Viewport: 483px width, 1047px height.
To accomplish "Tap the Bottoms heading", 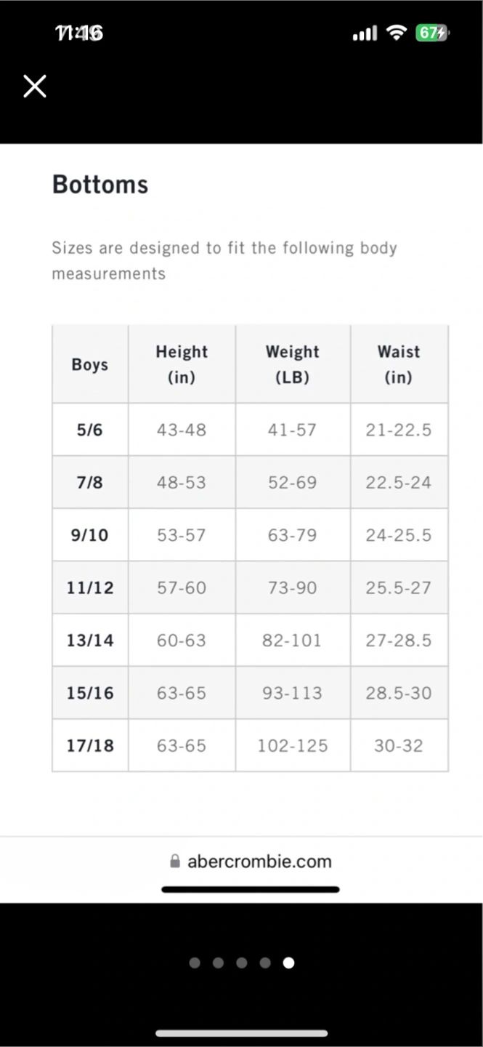I will coord(100,185).
